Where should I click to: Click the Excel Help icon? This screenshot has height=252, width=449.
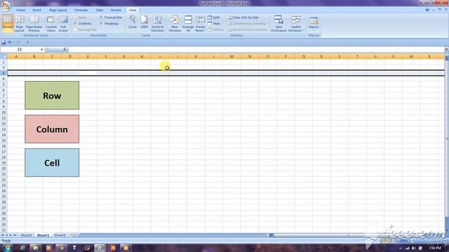[x=427, y=10]
